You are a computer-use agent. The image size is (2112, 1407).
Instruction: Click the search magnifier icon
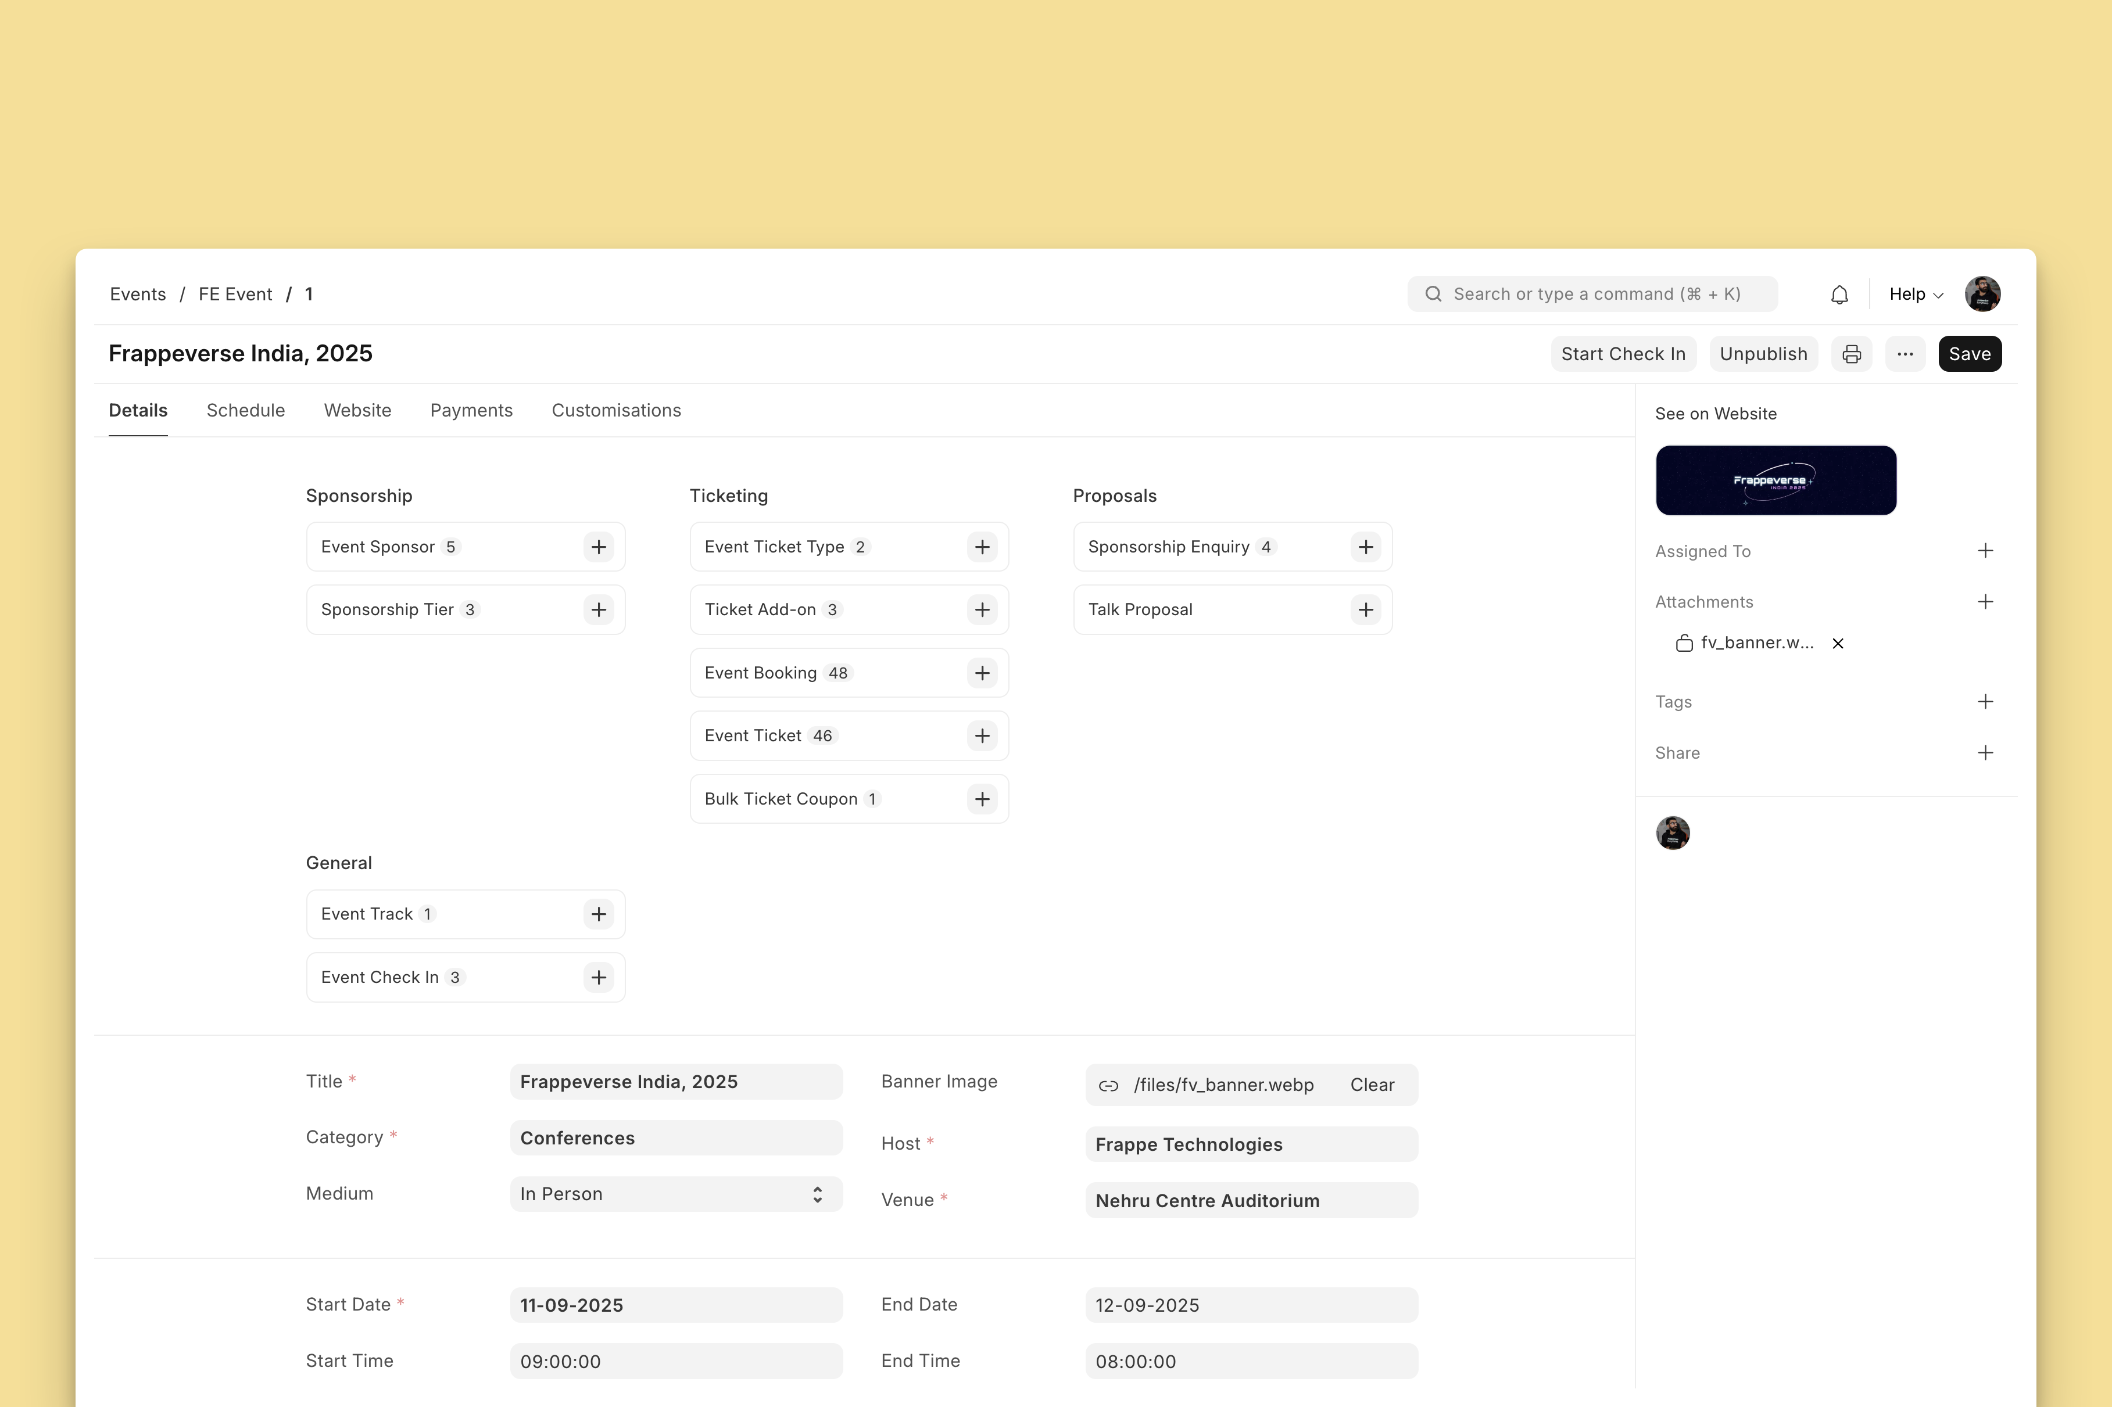coord(1433,295)
